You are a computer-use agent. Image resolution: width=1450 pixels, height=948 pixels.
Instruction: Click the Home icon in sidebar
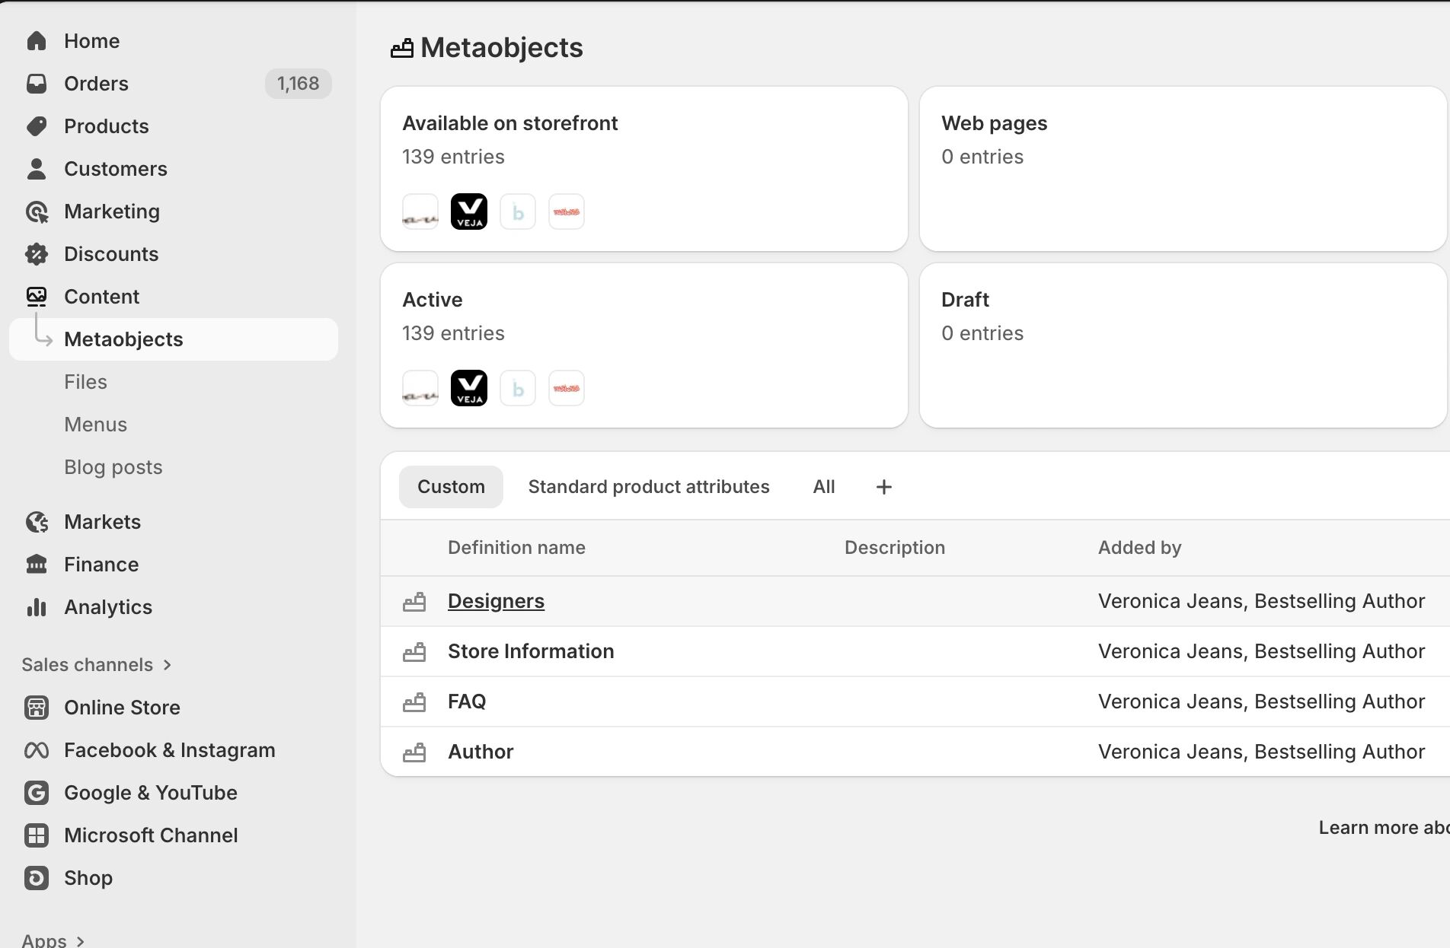pyautogui.click(x=37, y=41)
